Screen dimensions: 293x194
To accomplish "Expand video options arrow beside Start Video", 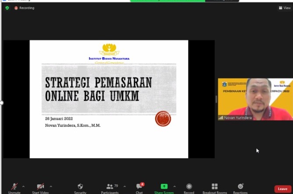I will pos(51,187).
